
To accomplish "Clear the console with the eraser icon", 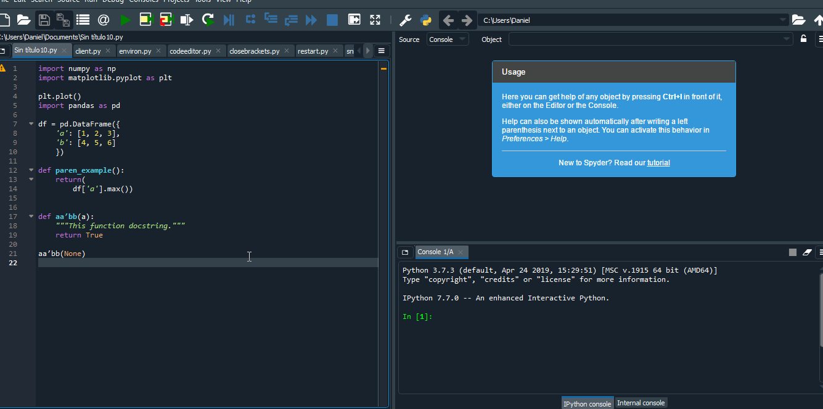I will (808, 252).
